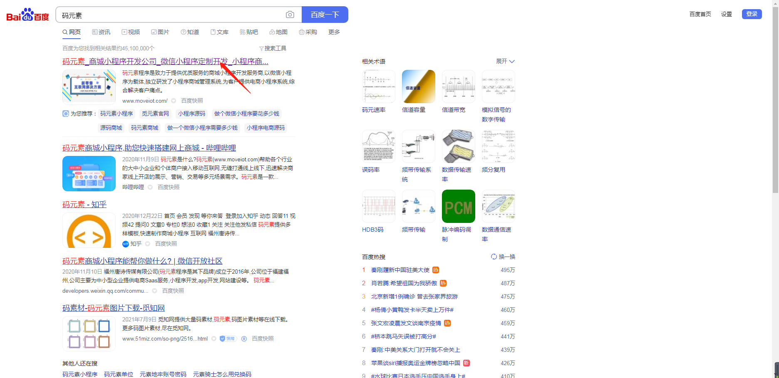Open the 采购 tab
This screenshot has width=779, height=378.
click(x=308, y=32)
